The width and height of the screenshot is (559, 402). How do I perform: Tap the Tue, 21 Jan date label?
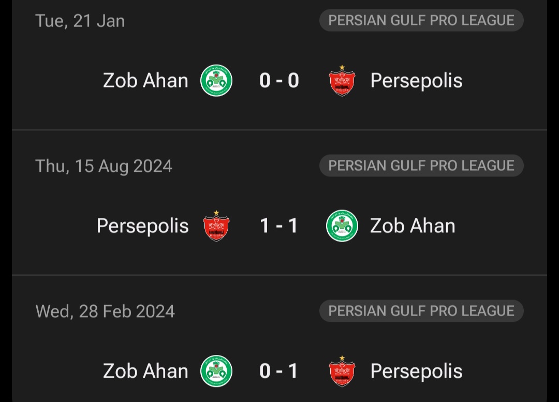click(x=80, y=21)
